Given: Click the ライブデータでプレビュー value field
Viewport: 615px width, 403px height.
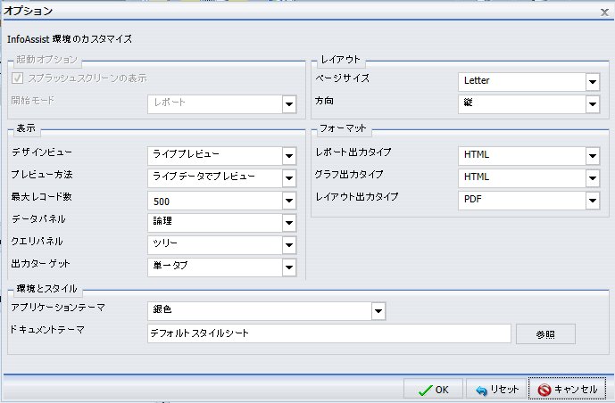Looking at the screenshot, I should [x=215, y=178].
